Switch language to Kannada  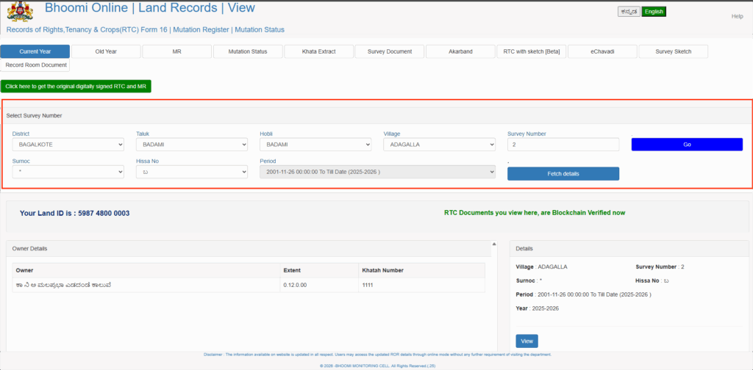[x=629, y=12]
